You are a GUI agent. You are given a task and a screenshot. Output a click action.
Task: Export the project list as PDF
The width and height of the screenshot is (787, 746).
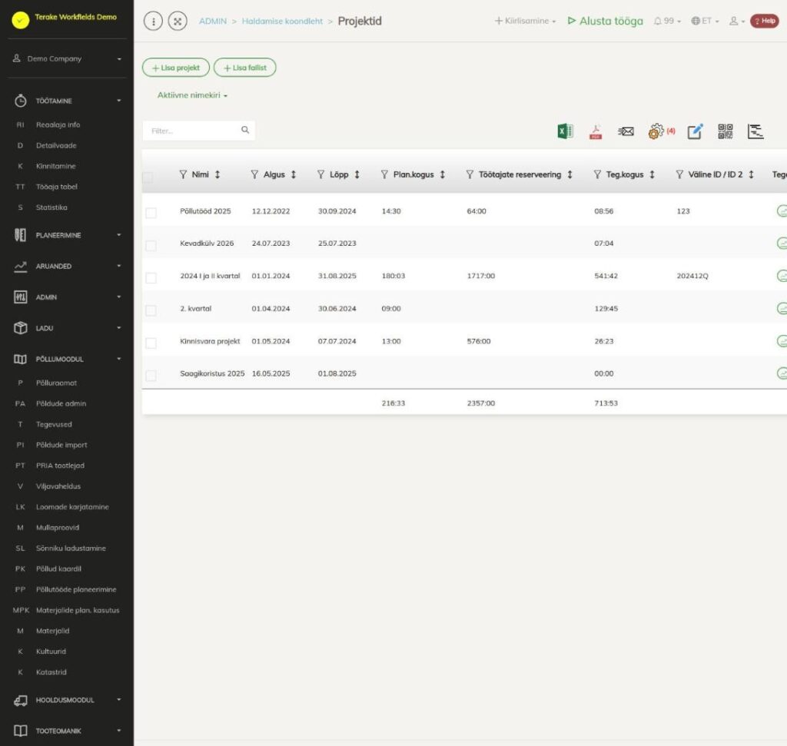click(596, 131)
